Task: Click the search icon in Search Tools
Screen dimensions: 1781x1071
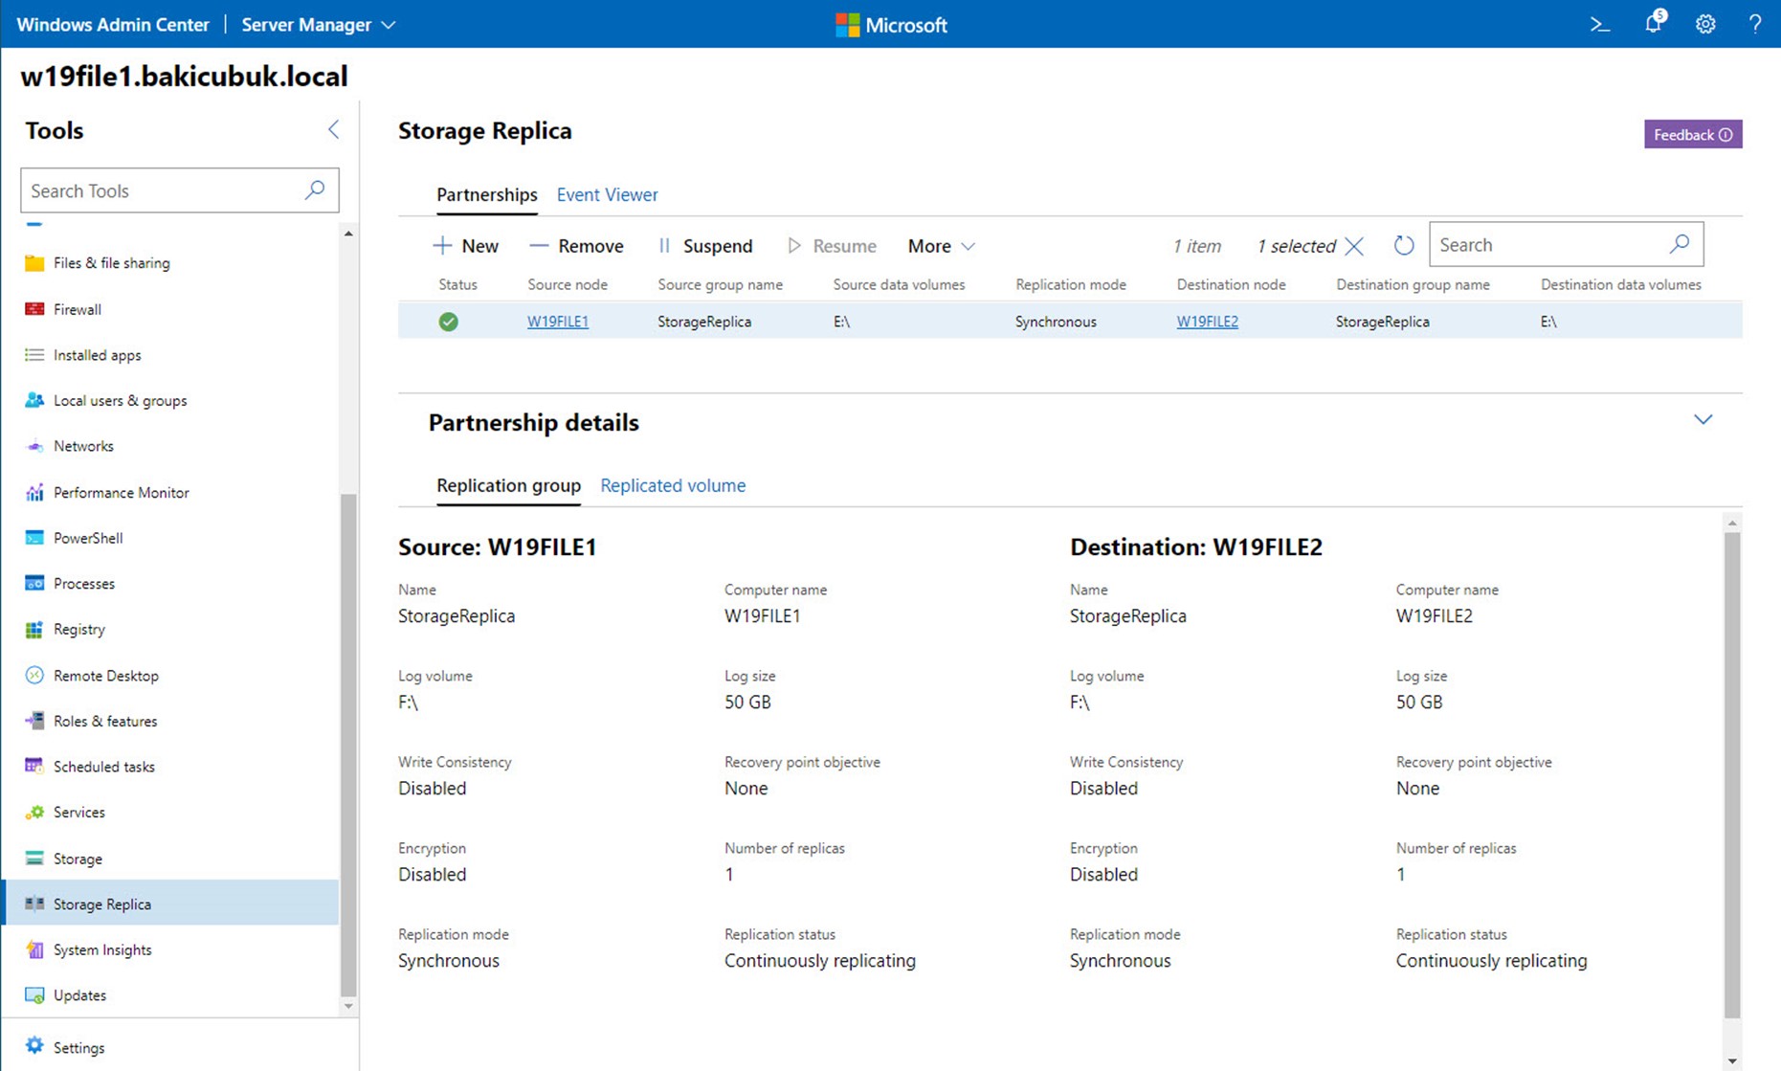Action: click(x=315, y=190)
